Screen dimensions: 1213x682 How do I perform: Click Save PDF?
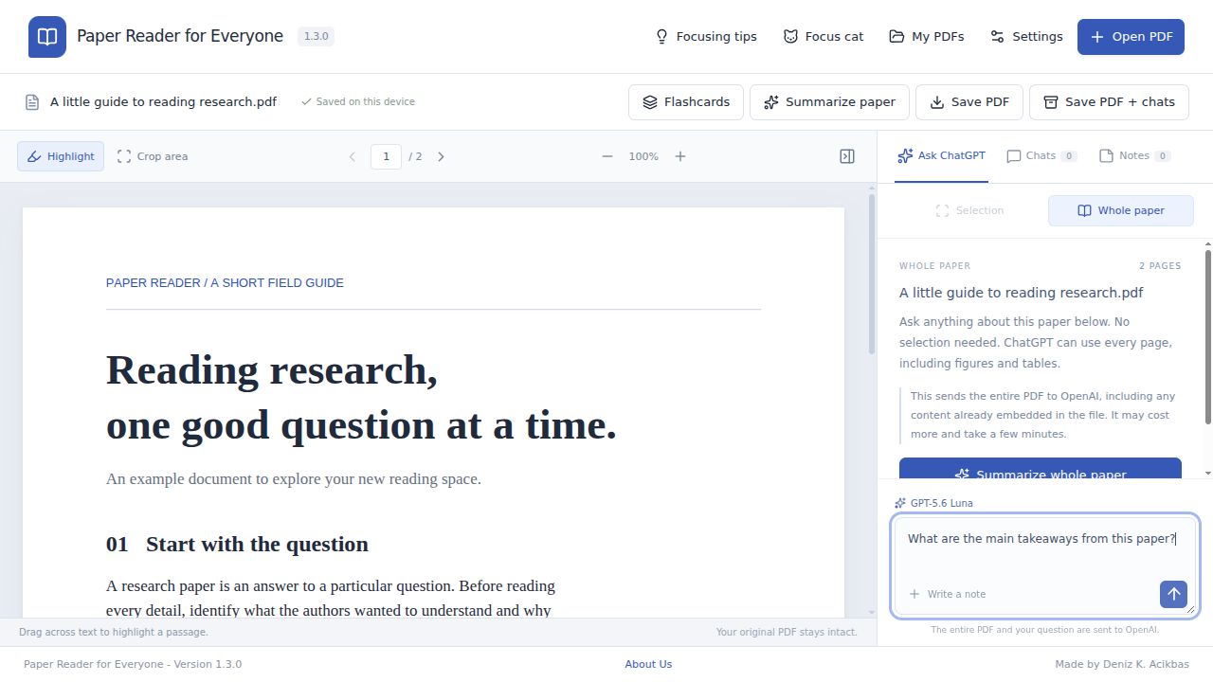click(x=969, y=102)
